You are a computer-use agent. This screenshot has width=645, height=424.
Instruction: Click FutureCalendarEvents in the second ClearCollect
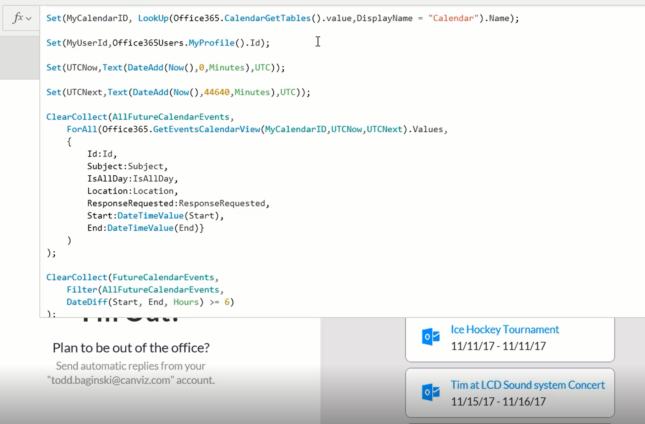(163, 278)
